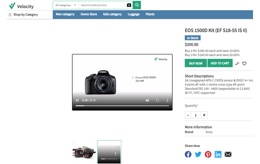Open video more options menu
This screenshot has width=260, height=164.
point(167,100)
